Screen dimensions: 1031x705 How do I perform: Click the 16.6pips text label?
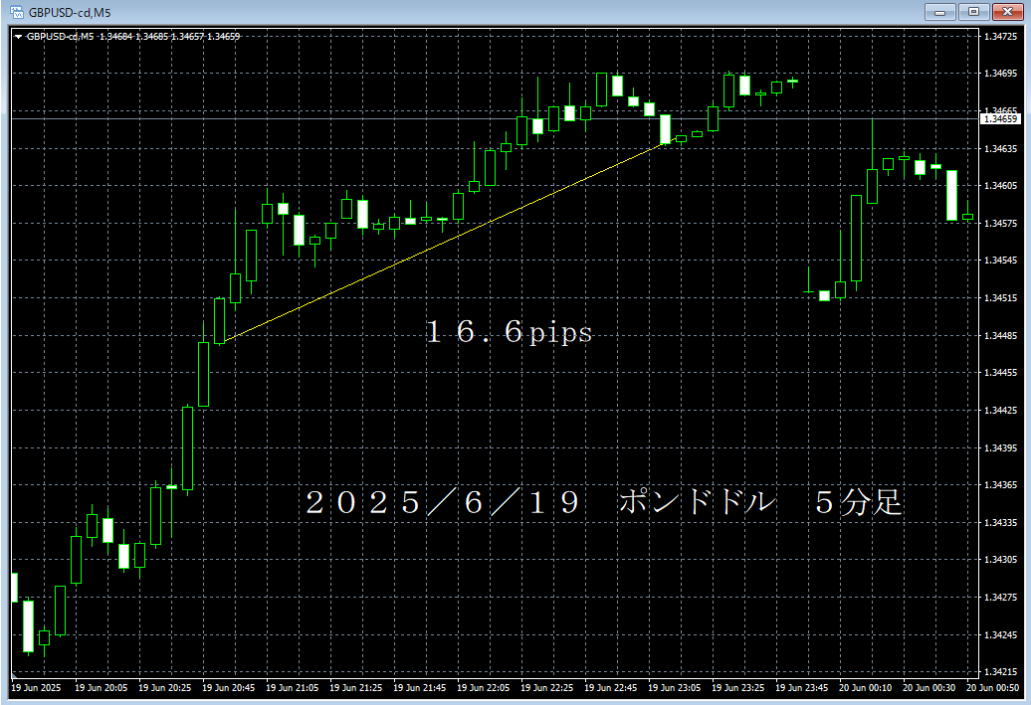click(x=509, y=333)
